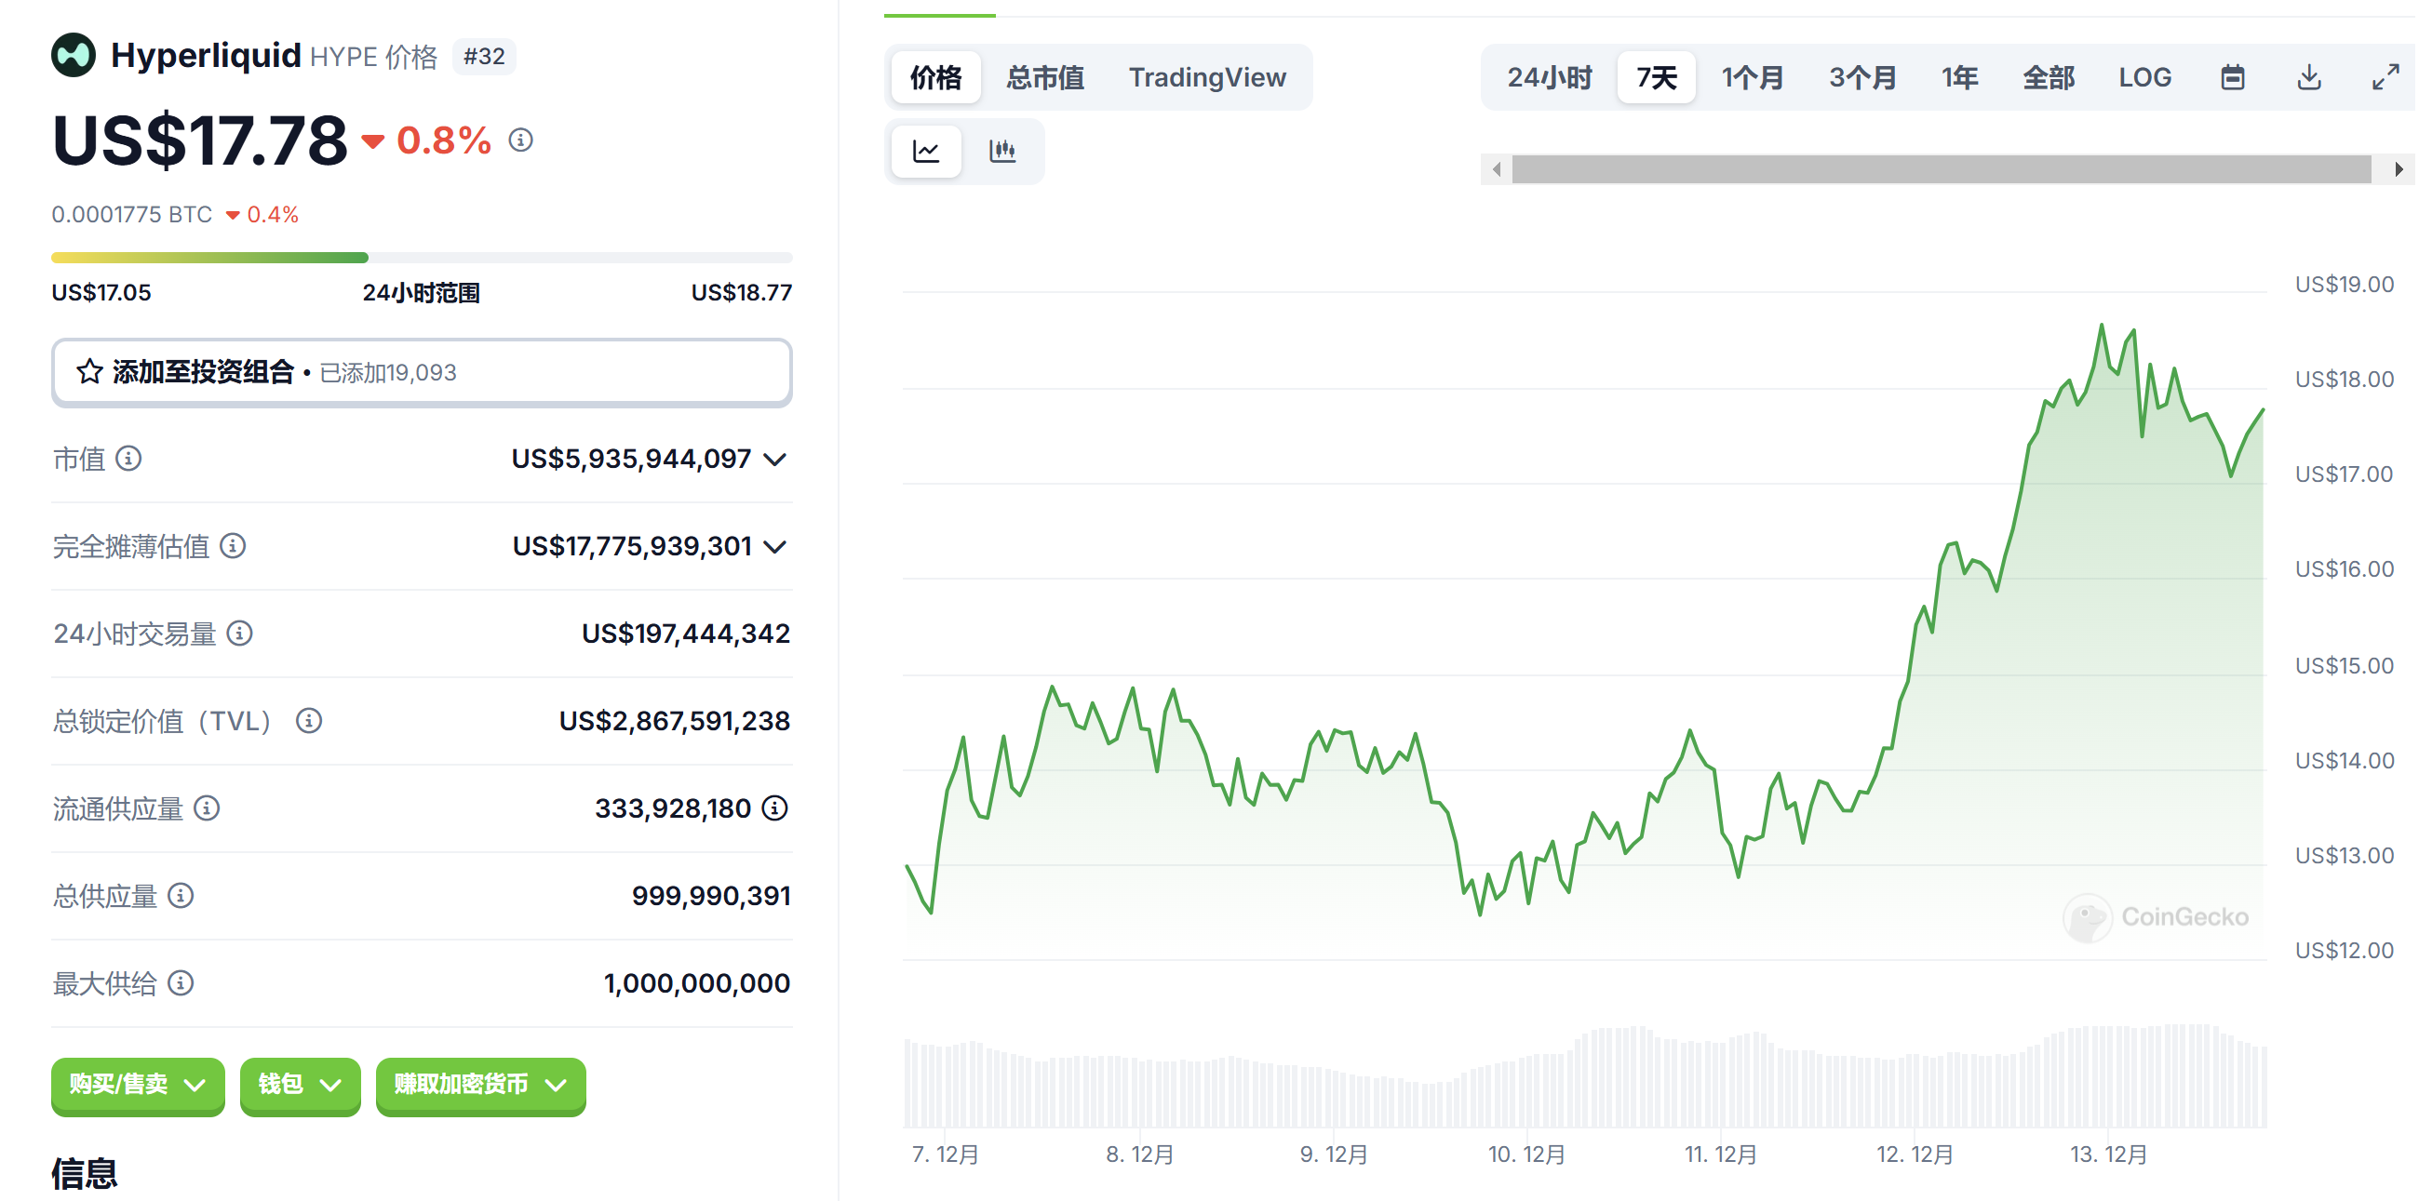Open the calendar date range picker
This screenshot has height=1201, width=2419.
point(2232,78)
